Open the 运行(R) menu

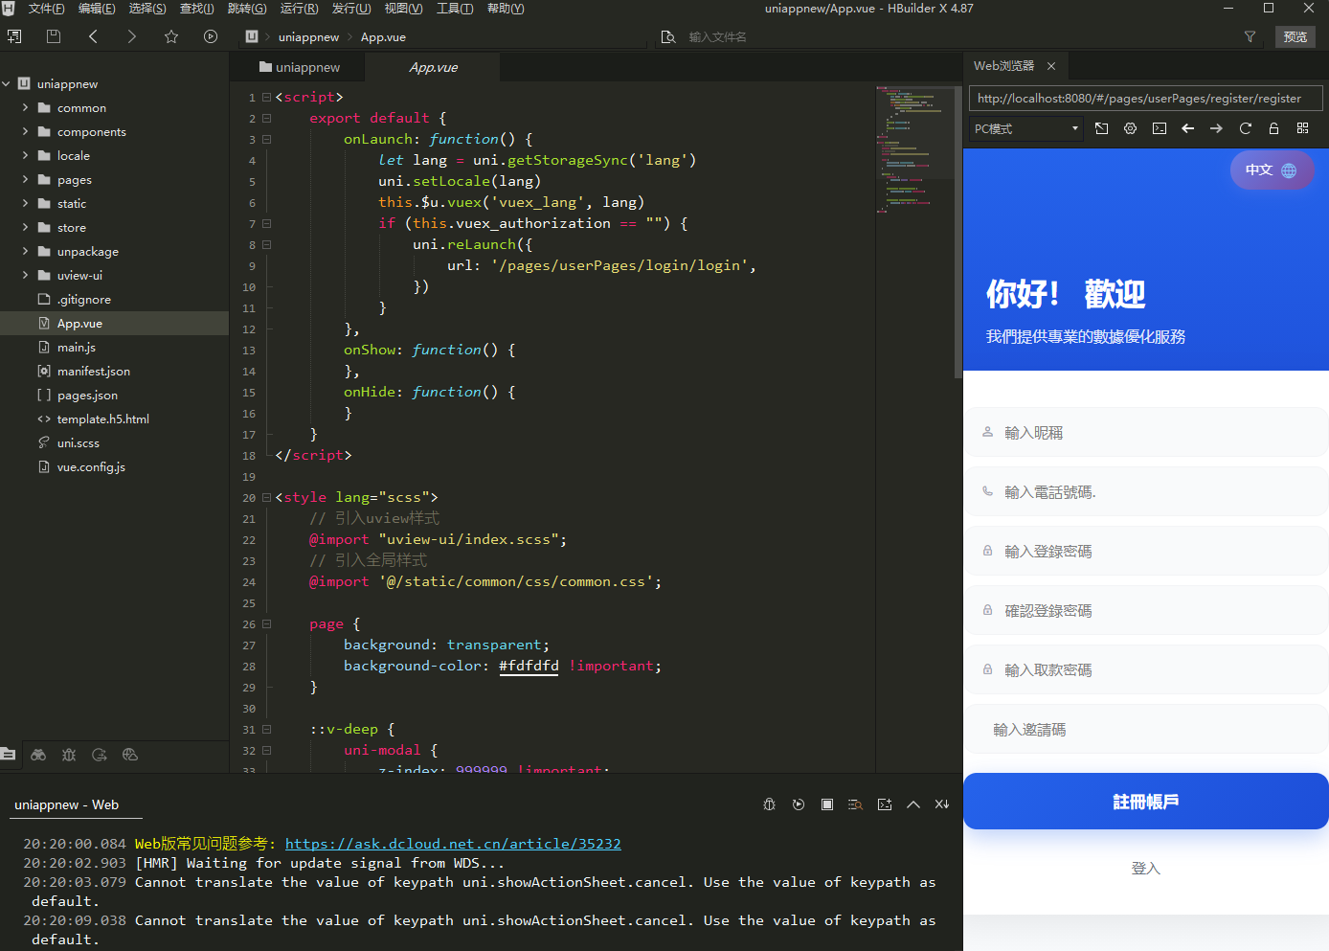tap(299, 9)
